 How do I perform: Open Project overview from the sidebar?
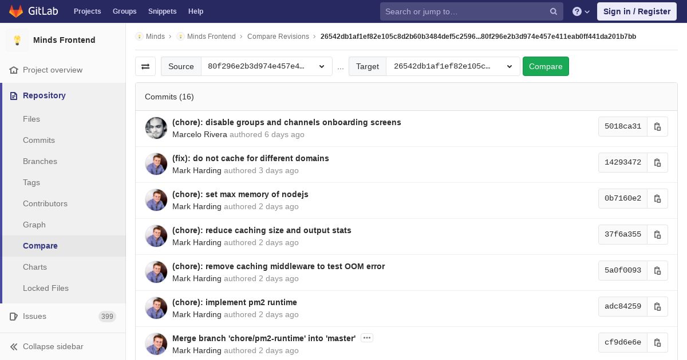tap(53, 70)
